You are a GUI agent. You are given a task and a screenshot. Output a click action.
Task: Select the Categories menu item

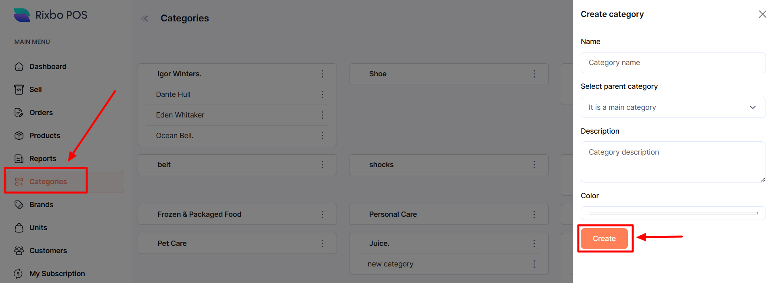coord(48,182)
